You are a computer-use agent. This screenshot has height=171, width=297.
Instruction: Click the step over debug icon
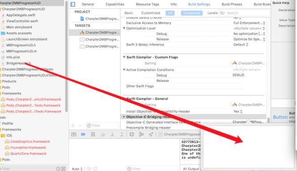(x=103, y=134)
